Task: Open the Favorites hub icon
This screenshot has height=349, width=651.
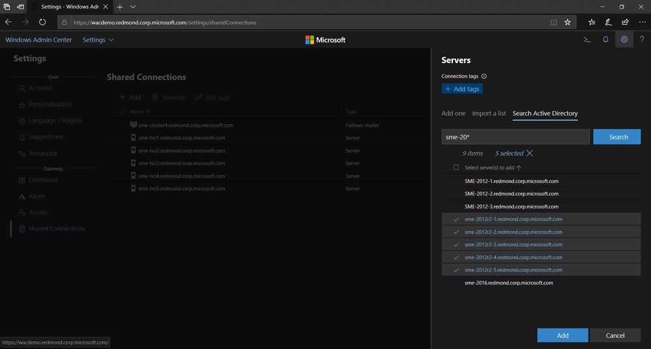Action: pyautogui.click(x=592, y=22)
